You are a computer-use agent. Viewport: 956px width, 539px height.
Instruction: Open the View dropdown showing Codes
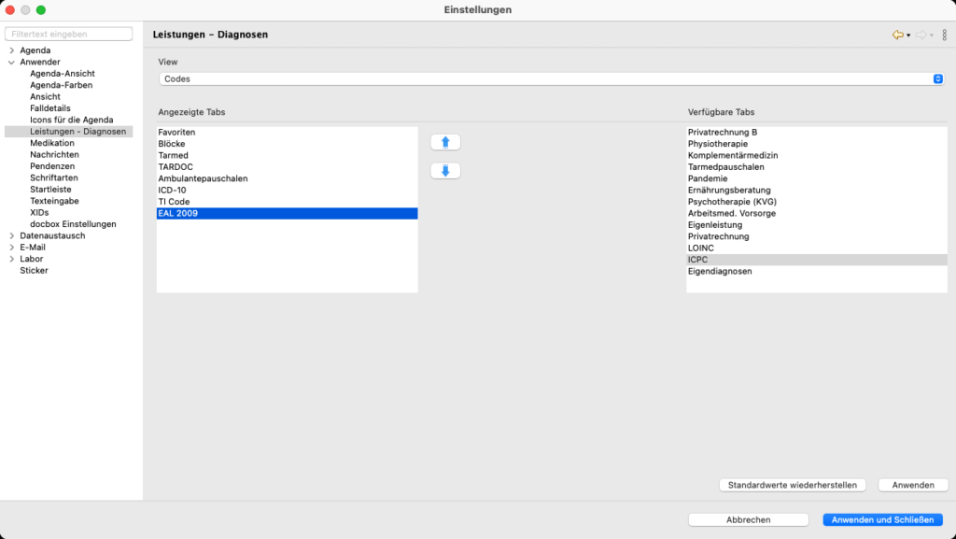click(x=551, y=79)
